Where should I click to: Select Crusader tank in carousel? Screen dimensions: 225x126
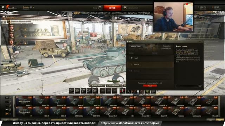tap(193, 101)
